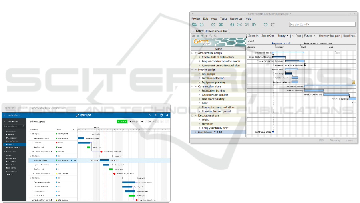Click yellow note icon in Gantt chart
Viewport: 360px width, 203px height.
pyautogui.click(x=353, y=82)
